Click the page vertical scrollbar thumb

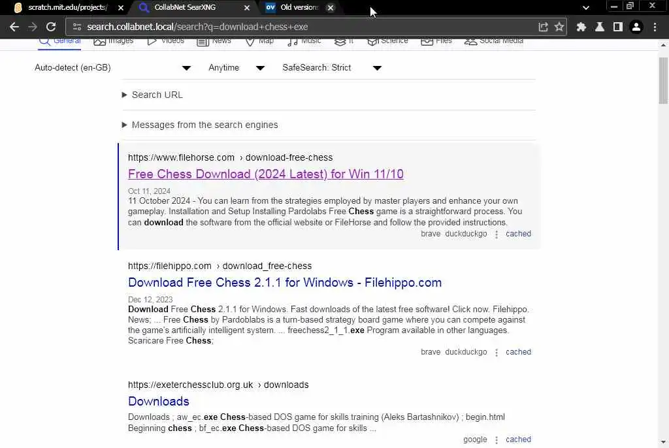tap(663, 80)
